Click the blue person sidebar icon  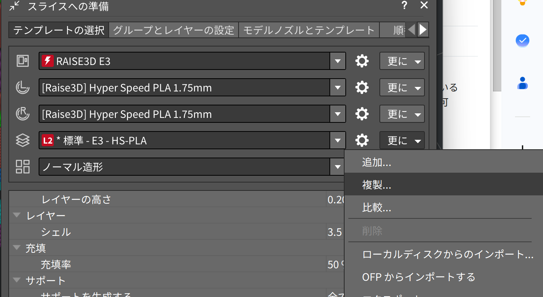click(x=523, y=83)
